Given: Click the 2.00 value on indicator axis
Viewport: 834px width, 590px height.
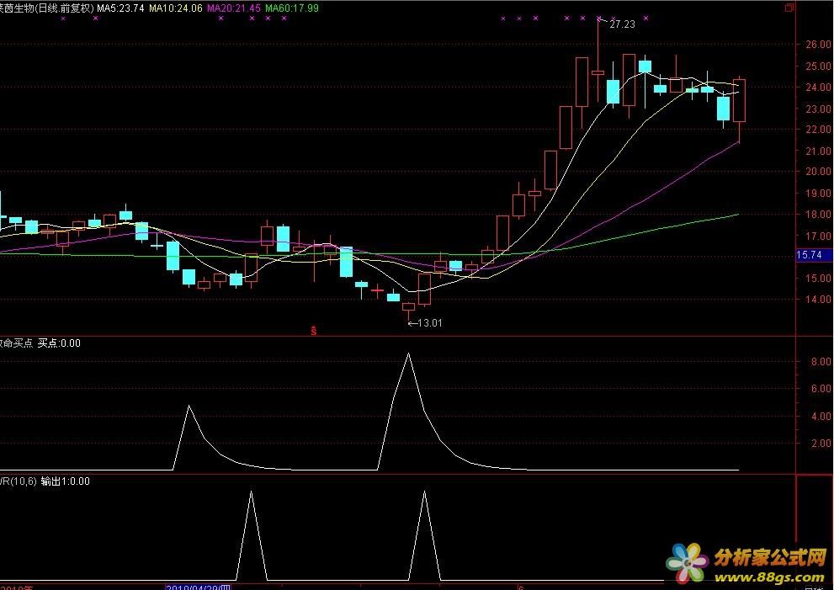Looking at the screenshot, I should click(x=821, y=444).
